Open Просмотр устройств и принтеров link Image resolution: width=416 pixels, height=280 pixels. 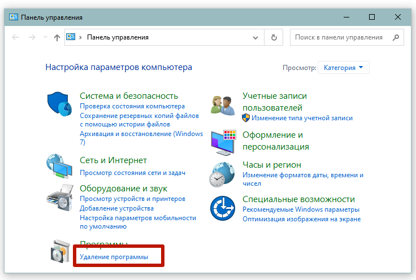(132, 199)
